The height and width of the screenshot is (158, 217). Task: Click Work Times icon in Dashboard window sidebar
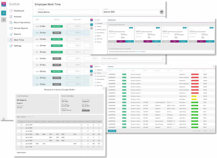click(95, 39)
